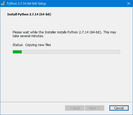Close the Python Setup window with X
Viewport: 133px width, 115px height.
(x=129, y=4)
